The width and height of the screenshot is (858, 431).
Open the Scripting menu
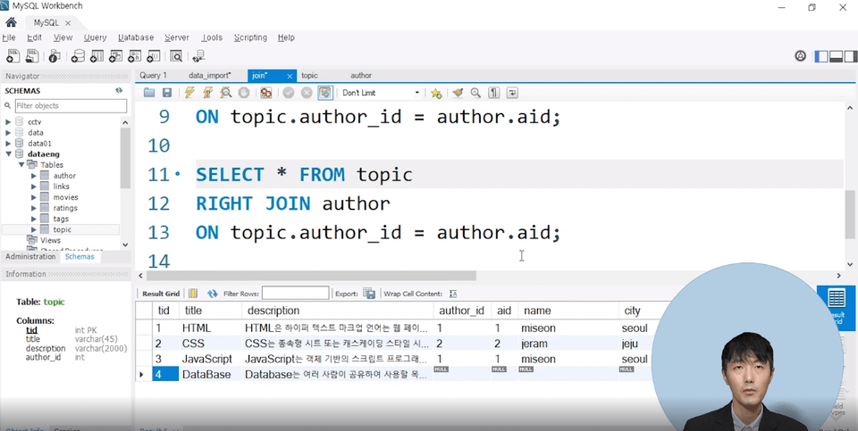pyautogui.click(x=250, y=37)
